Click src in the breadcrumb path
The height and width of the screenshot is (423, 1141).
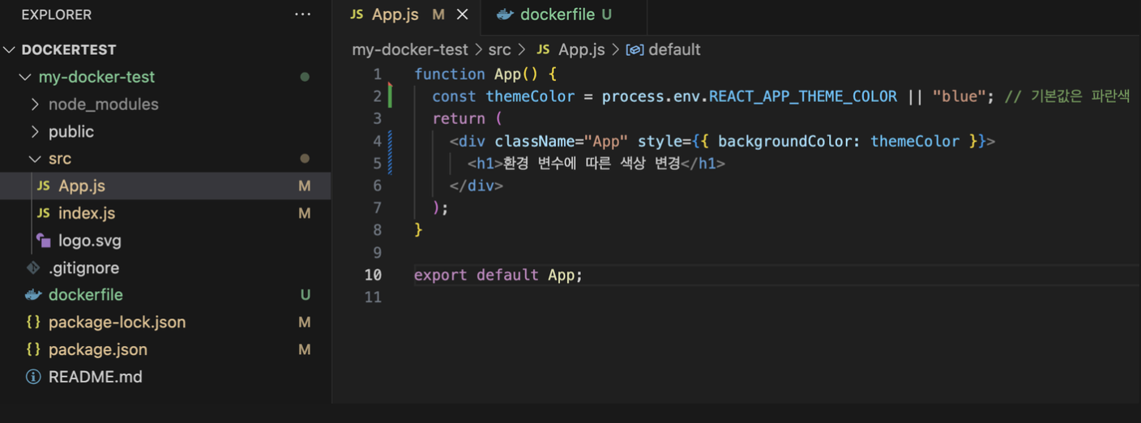click(x=499, y=49)
